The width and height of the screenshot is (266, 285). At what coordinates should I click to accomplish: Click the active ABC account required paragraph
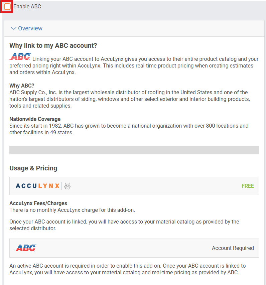(127, 269)
